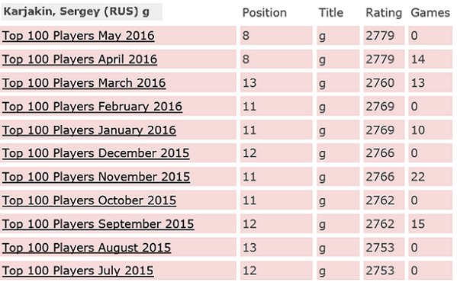Select the 2760 rating cell for March 2016
The height and width of the screenshot is (282, 457).
pyautogui.click(x=384, y=82)
